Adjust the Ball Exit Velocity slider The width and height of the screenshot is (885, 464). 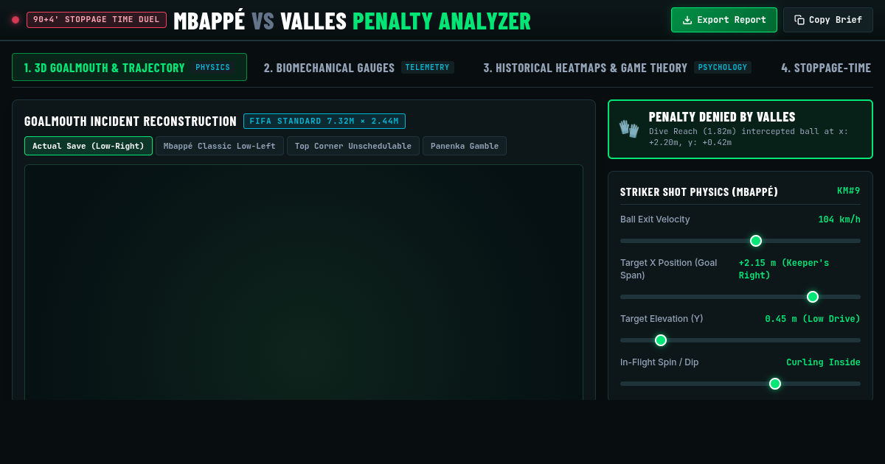pos(740,241)
